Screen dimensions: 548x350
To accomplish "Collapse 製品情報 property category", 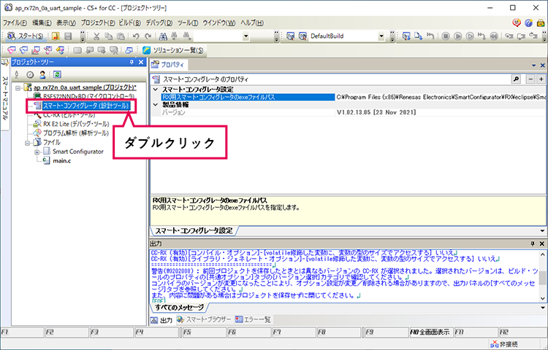I will [x=156, y=104].
